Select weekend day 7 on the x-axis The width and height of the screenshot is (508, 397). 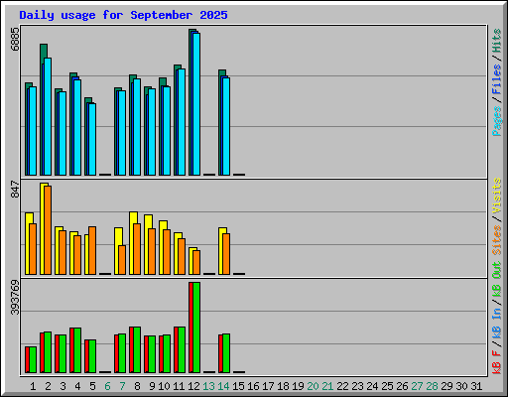click(x=122, y=386)
